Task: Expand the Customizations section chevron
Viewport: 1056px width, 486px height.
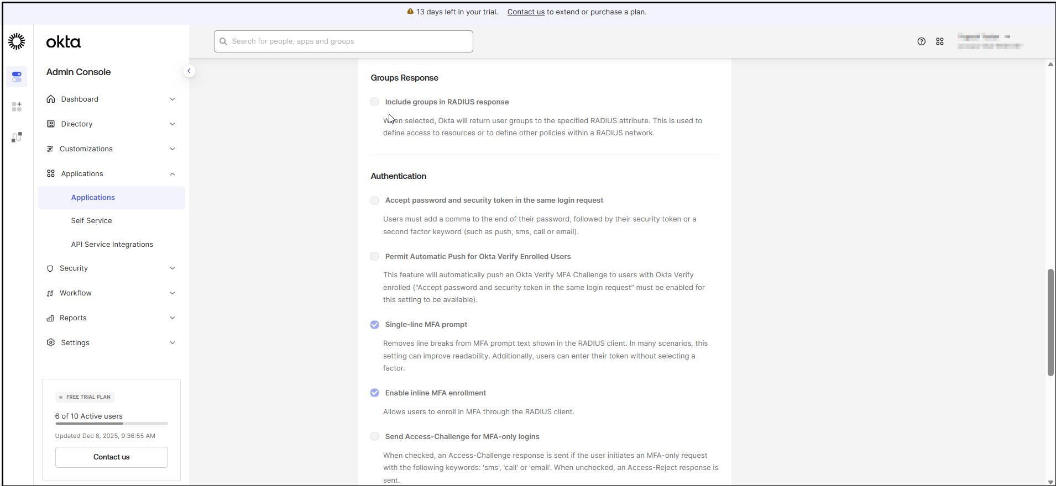Action: 172,149
